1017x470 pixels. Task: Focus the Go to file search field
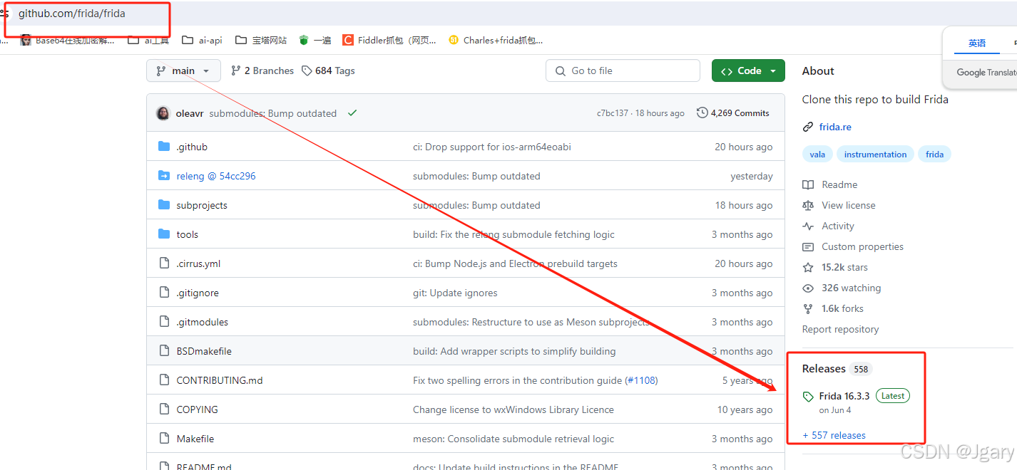(x=623, y=70)
